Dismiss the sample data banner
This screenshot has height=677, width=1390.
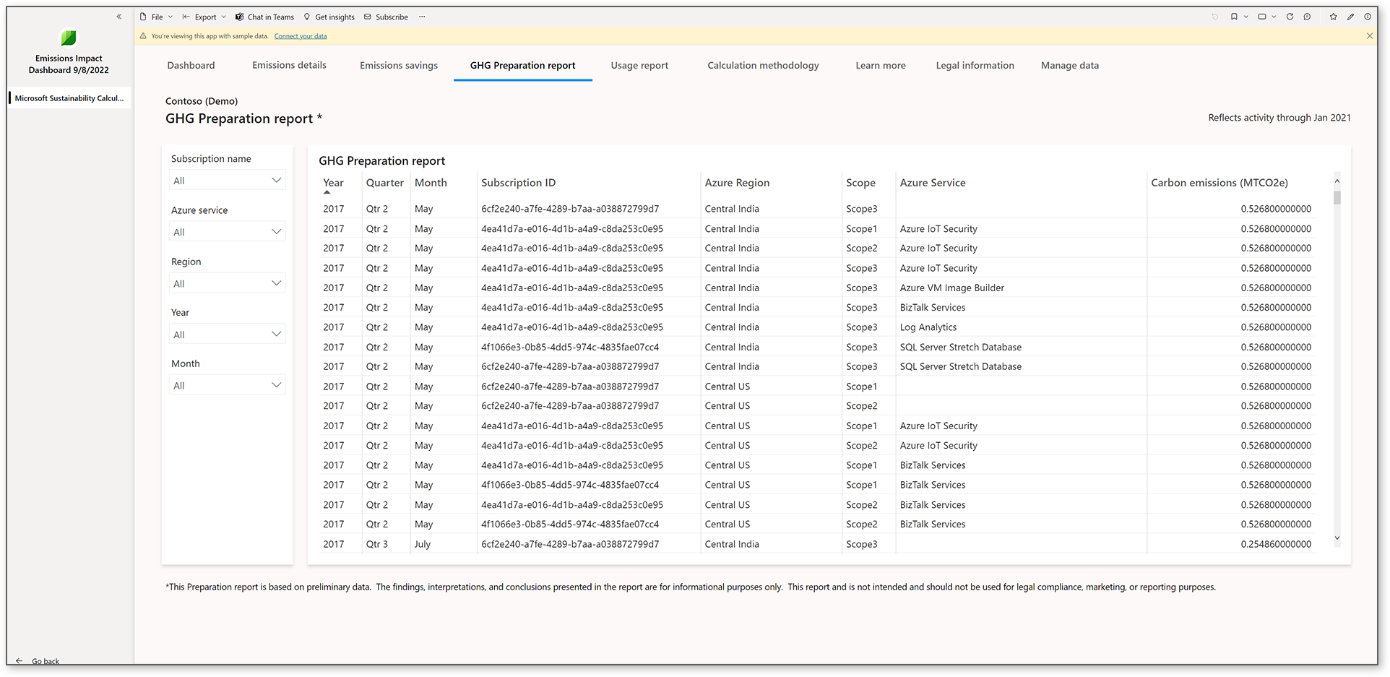pos(1369,35)
